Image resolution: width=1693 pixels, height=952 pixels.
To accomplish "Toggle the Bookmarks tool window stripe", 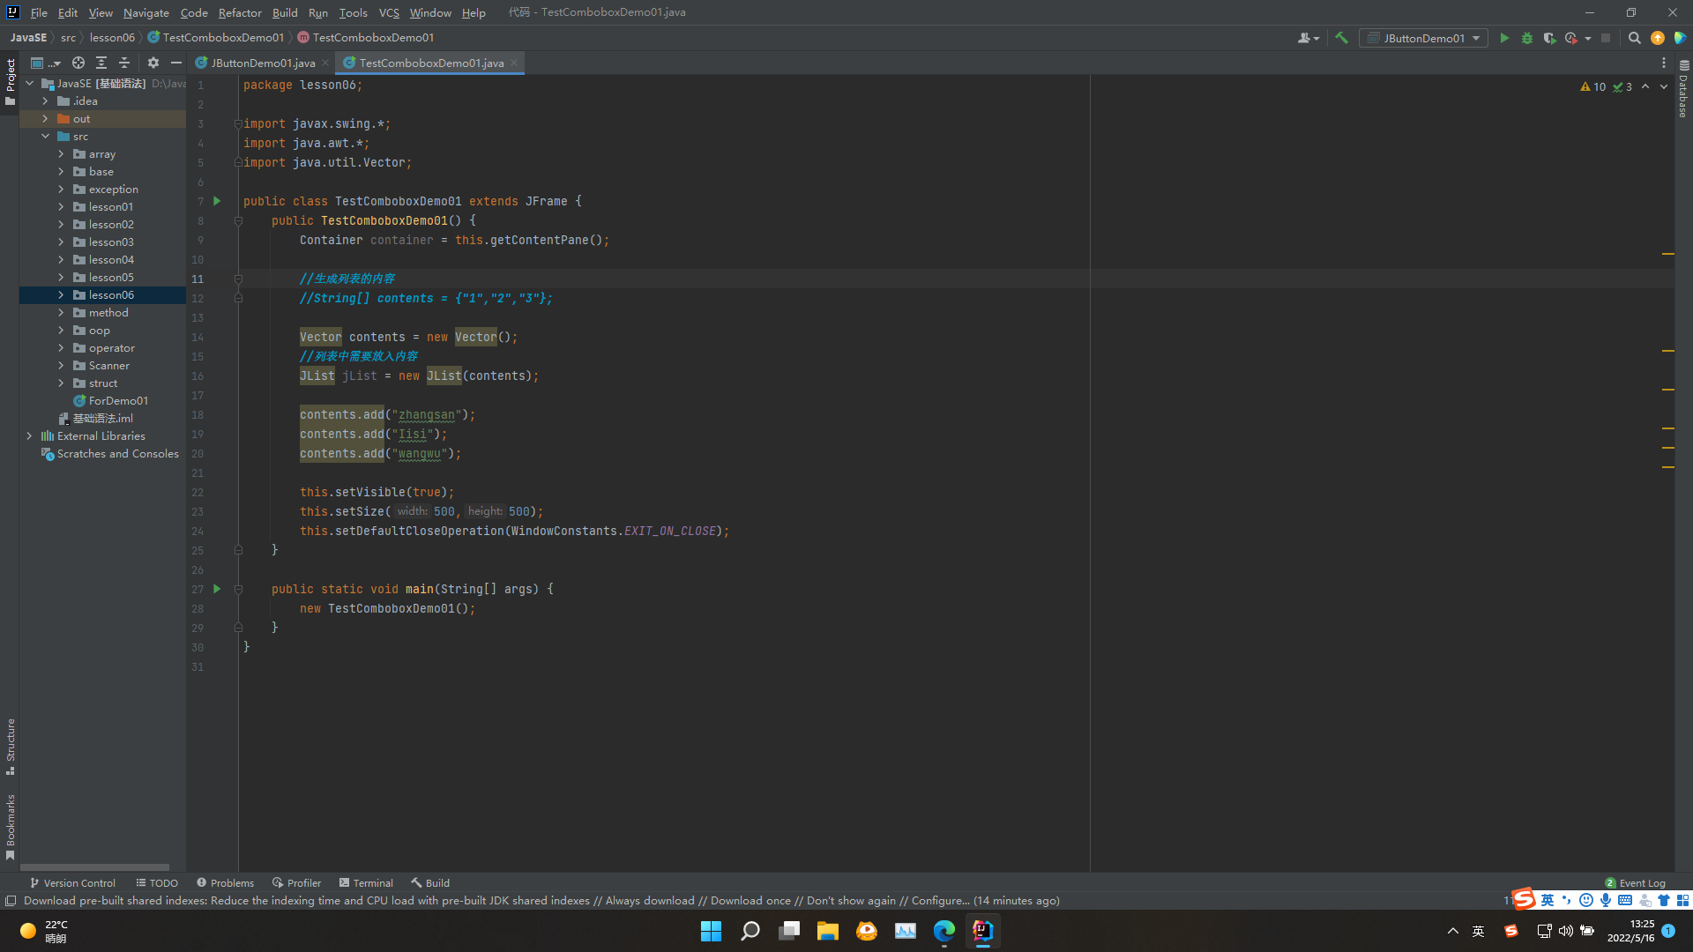I will click(10, 826).
